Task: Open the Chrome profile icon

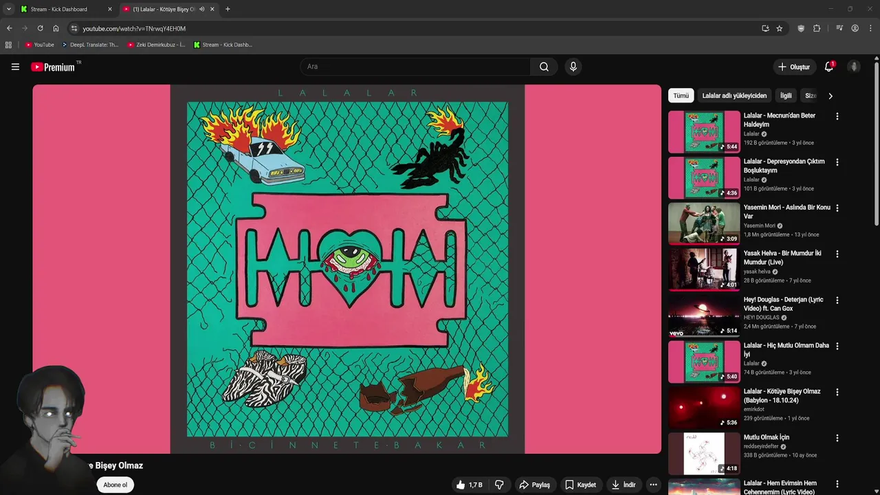Action: click(855, 28)
